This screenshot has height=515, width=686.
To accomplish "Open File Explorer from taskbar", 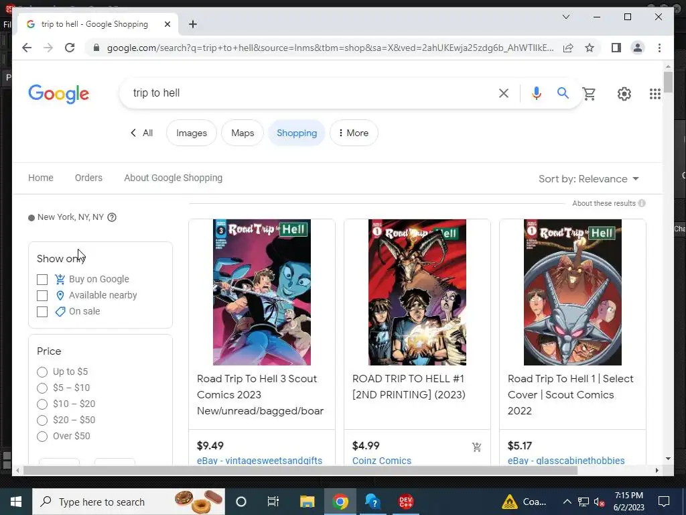I will (307, 502).
